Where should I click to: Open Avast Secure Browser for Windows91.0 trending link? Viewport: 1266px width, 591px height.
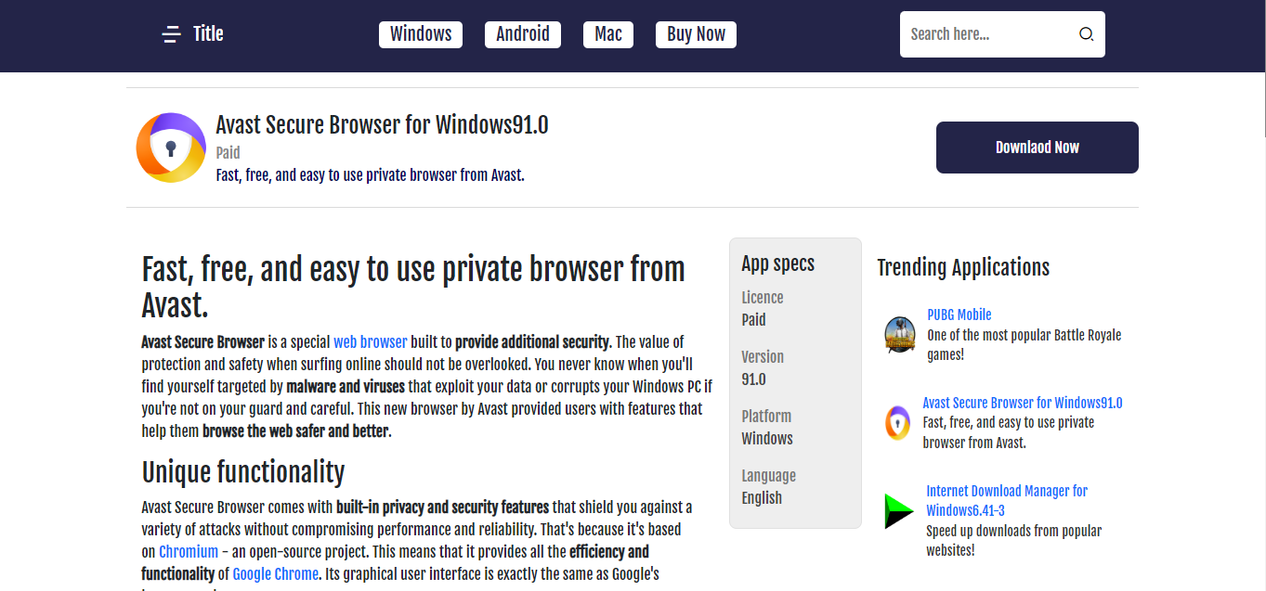1022,403
